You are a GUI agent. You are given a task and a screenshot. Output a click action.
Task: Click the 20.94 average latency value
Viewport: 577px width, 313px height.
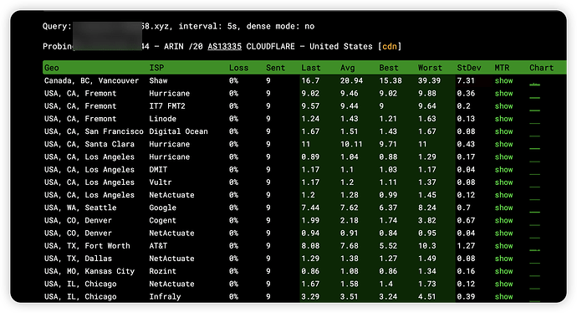coord(351,80)
